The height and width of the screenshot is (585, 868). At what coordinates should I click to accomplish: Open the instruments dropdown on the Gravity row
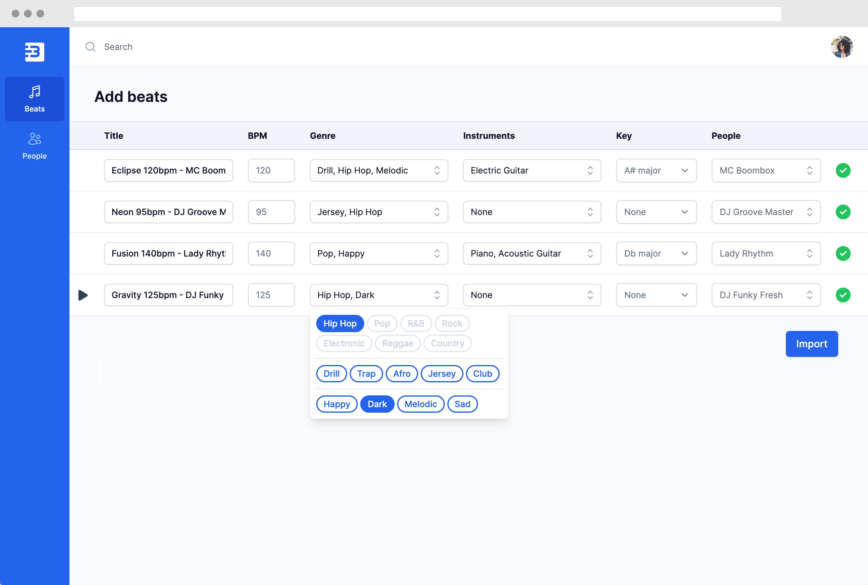532,295
